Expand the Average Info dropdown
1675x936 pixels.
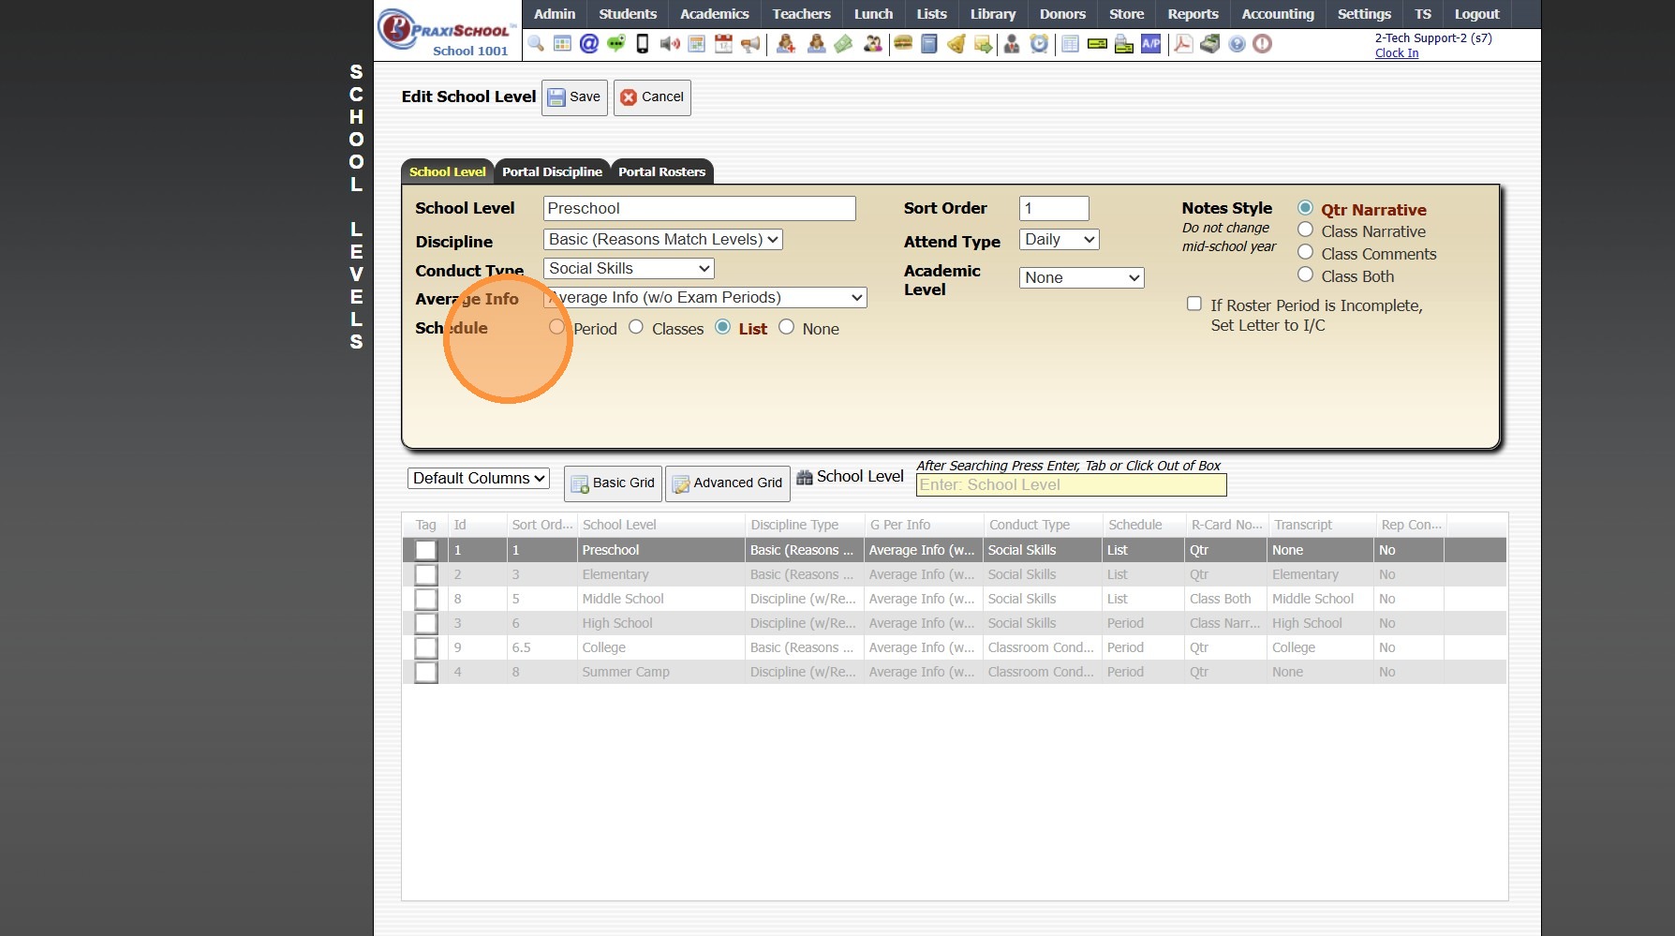705,298
